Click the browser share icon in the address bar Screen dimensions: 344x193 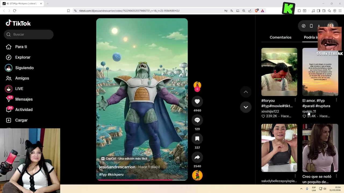[250, 11]
